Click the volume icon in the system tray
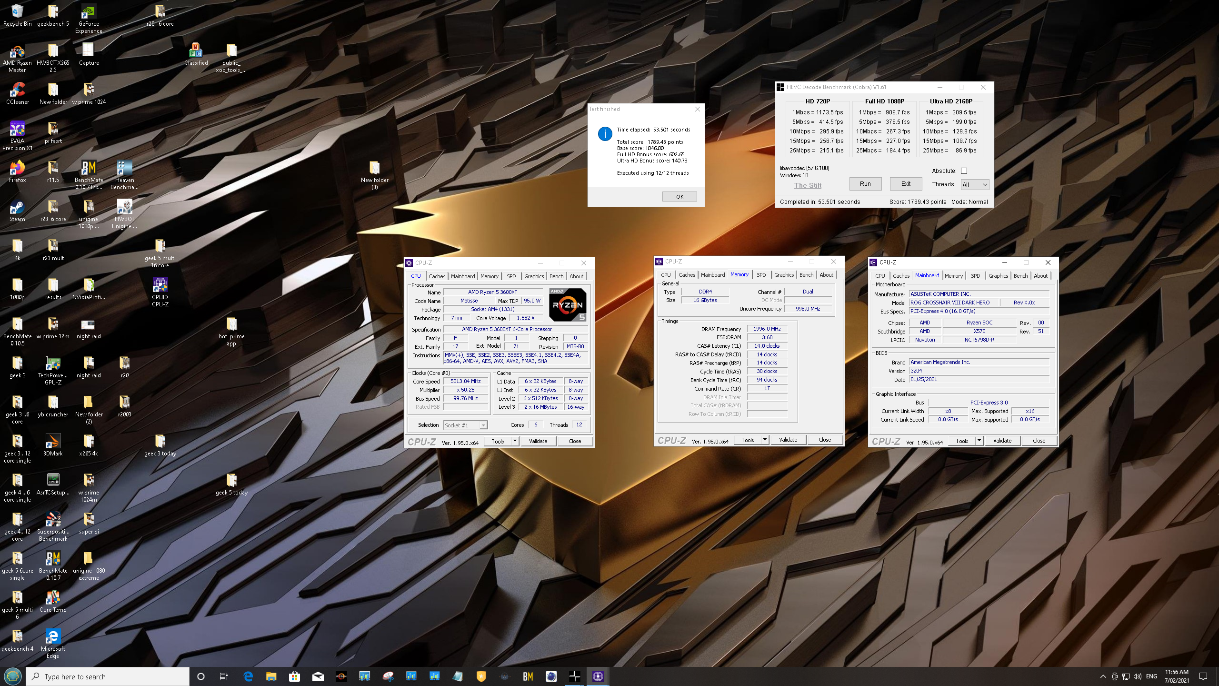Viewport: 1219px width, 686px height. coord(1138,676)
